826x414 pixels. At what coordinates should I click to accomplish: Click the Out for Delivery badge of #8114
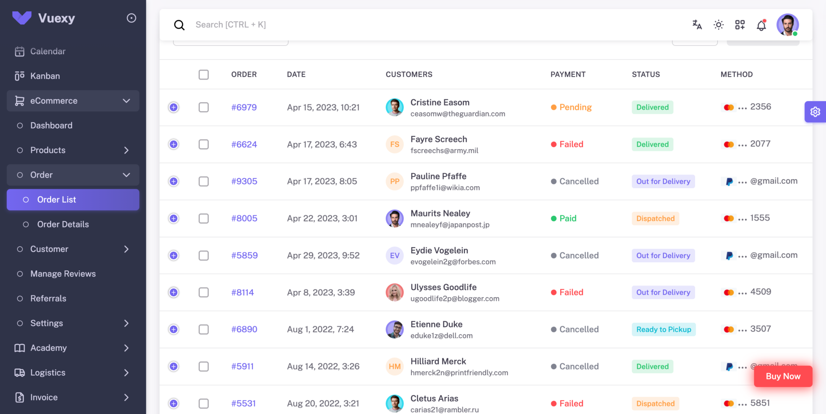pos(663,292)
